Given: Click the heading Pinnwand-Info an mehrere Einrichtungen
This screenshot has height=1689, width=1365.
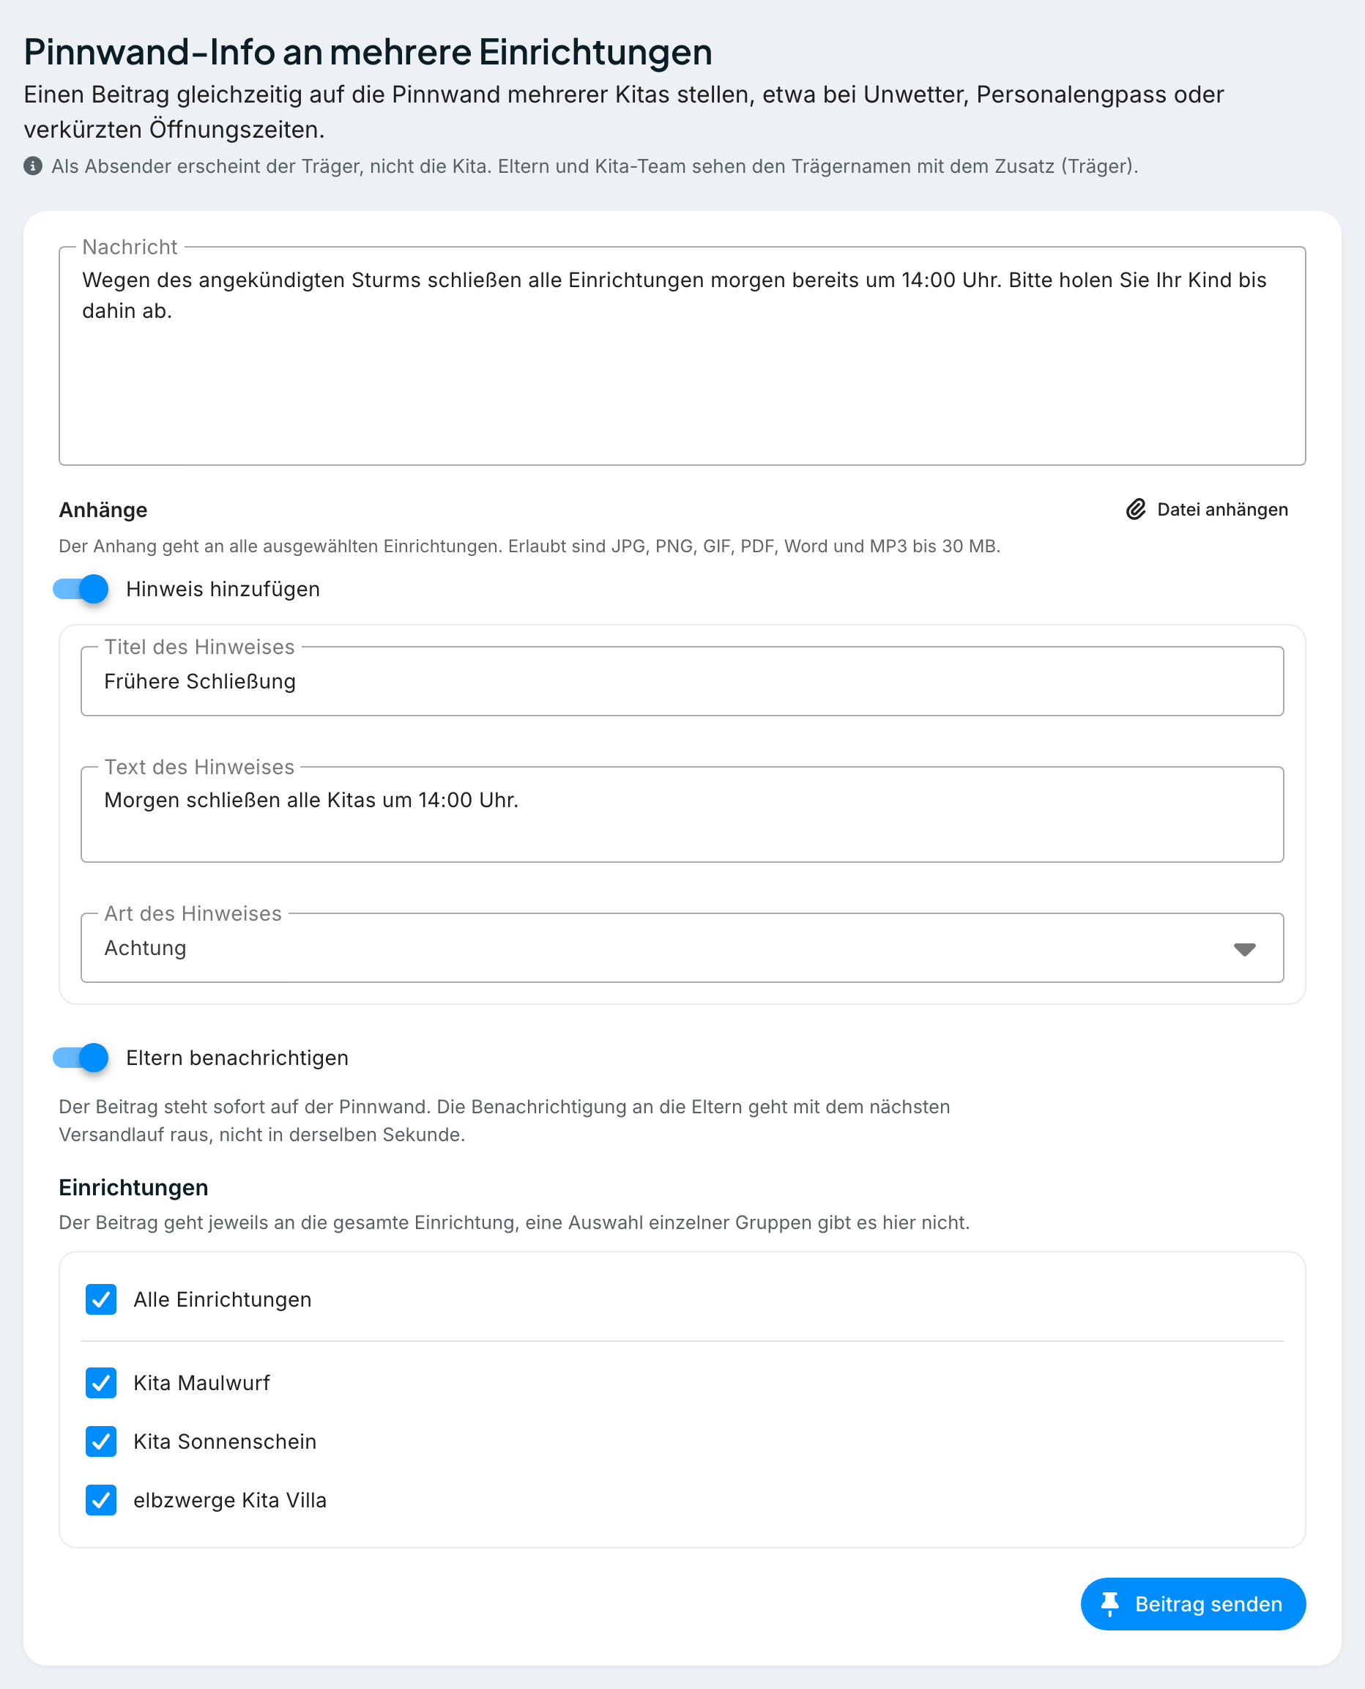Looking at the screenshot, I should click(368, 52).
